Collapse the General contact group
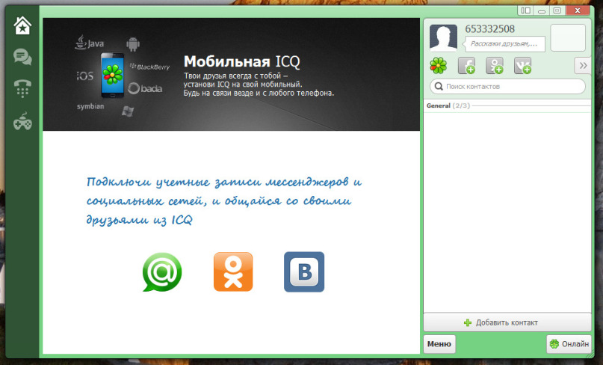The image size is (603, 365). [x=507, y=105]
